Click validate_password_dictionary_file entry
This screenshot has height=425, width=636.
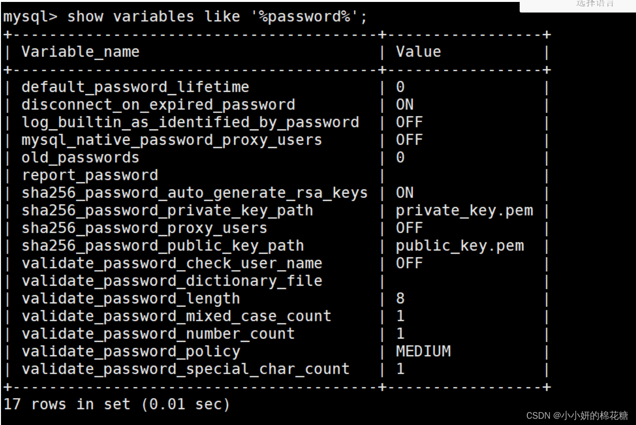(x=172, y=281)
